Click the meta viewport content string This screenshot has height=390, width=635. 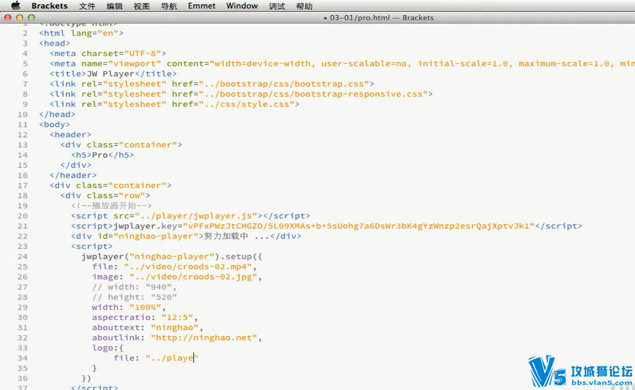423,64
